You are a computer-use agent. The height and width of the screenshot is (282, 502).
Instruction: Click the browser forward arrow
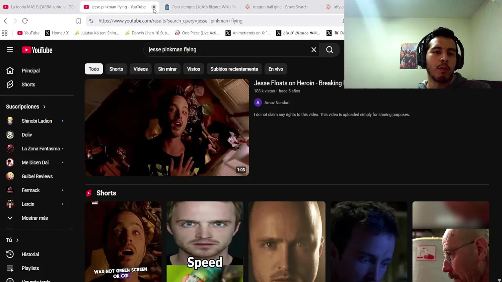(15, 21)
